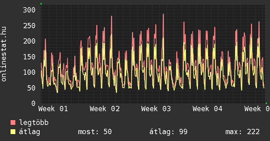Click the 200 y-axis tick label
The height and width of the screenshot is (141, 270).
click(x=29, y=41)
